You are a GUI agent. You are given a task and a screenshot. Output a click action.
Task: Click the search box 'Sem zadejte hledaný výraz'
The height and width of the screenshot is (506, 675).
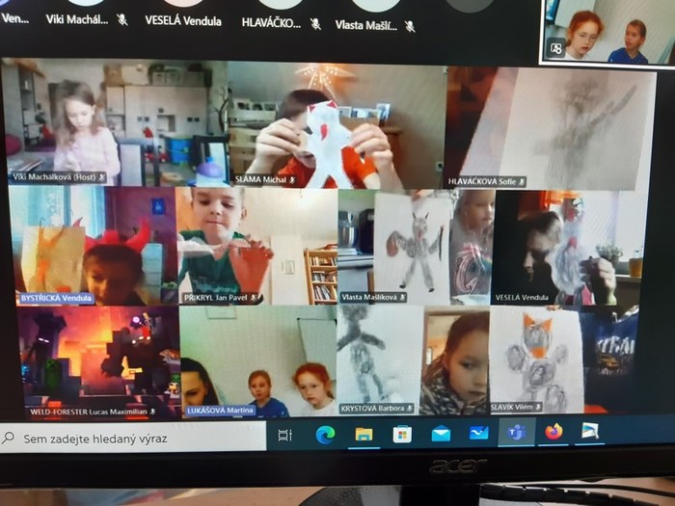[133, 438]
